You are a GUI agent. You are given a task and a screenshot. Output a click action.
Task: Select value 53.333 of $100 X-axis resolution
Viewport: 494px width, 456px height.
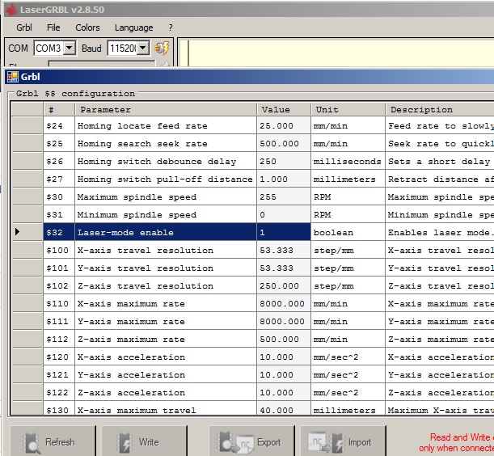(284, 251)
